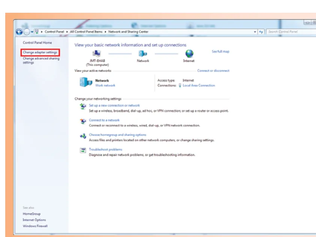Expand the arrow after All Control Panel Items

[x=105, y=32]
